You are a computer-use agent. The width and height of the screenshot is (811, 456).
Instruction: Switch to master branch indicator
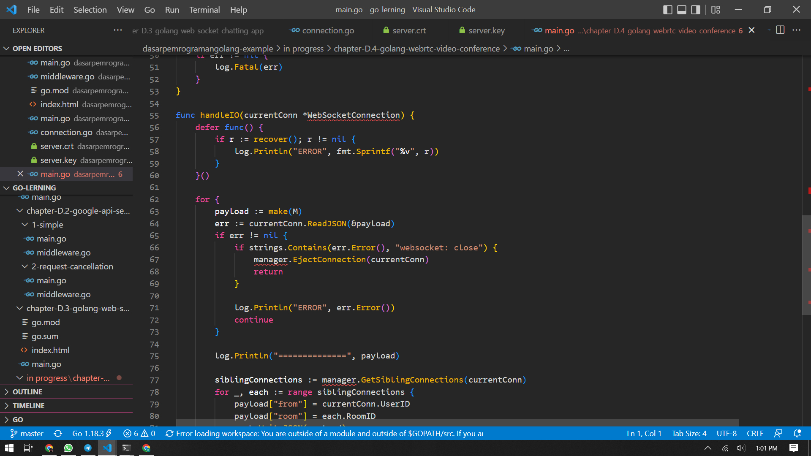[27, 434]
